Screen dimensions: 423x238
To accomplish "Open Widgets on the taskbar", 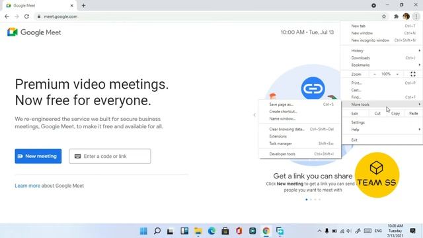I will [x=184, y=231].
